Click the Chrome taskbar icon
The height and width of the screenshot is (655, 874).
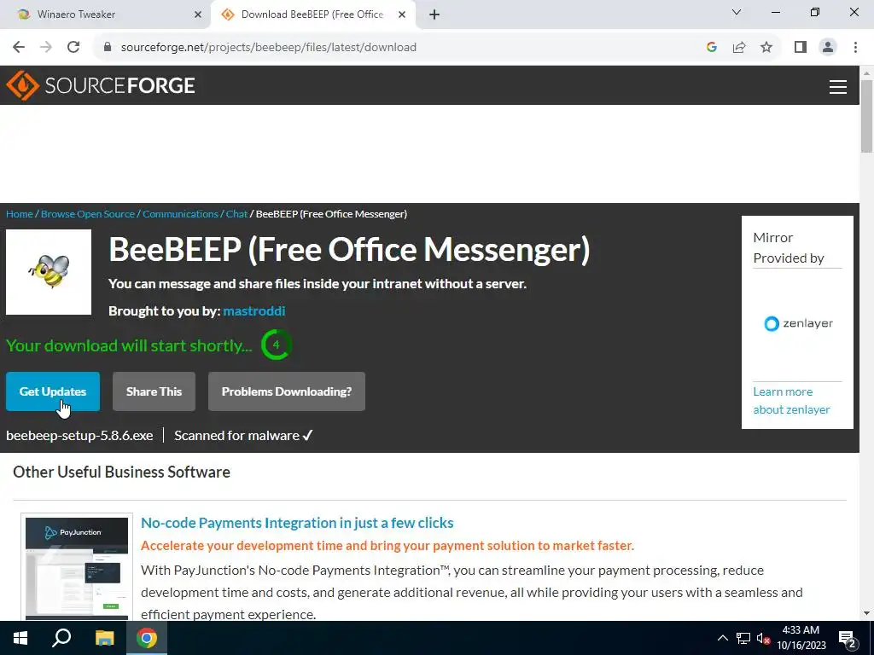click(x=147, y=638)
